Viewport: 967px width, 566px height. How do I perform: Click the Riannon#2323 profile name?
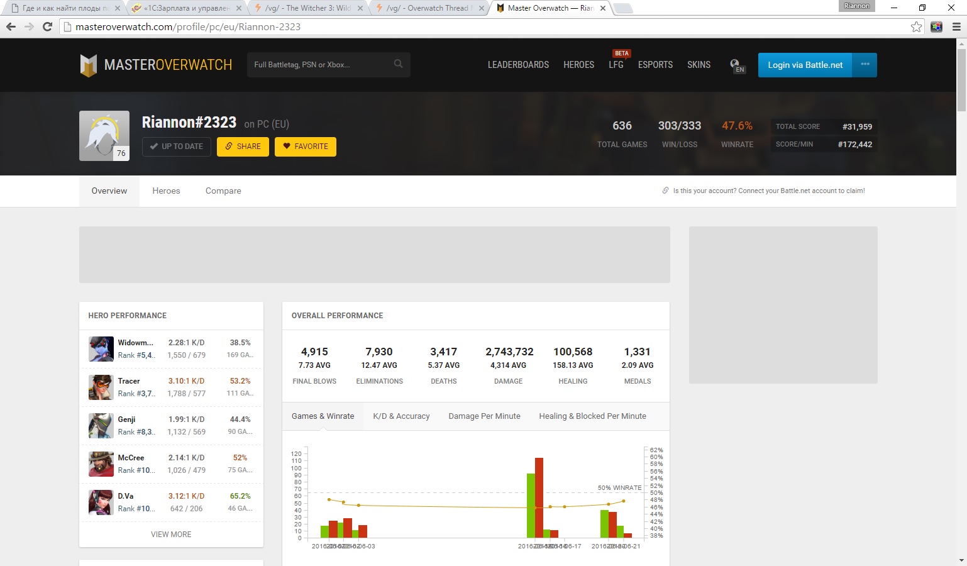coord(189,123)
